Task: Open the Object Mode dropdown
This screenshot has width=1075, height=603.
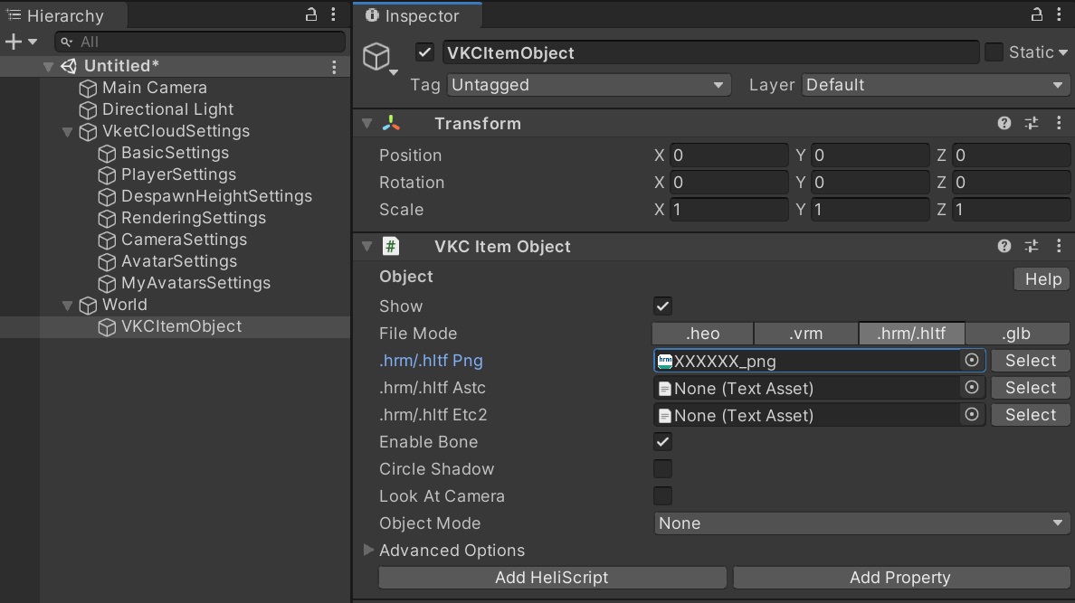Action: click(x=860, y=523)
